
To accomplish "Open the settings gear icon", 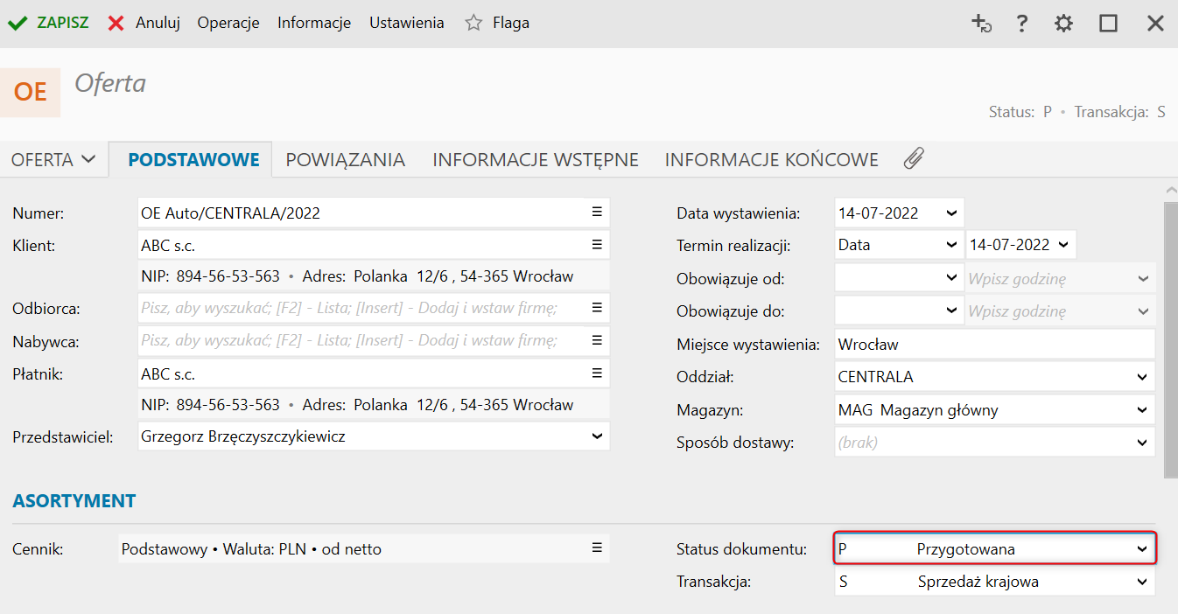I will coord(1063,24).
